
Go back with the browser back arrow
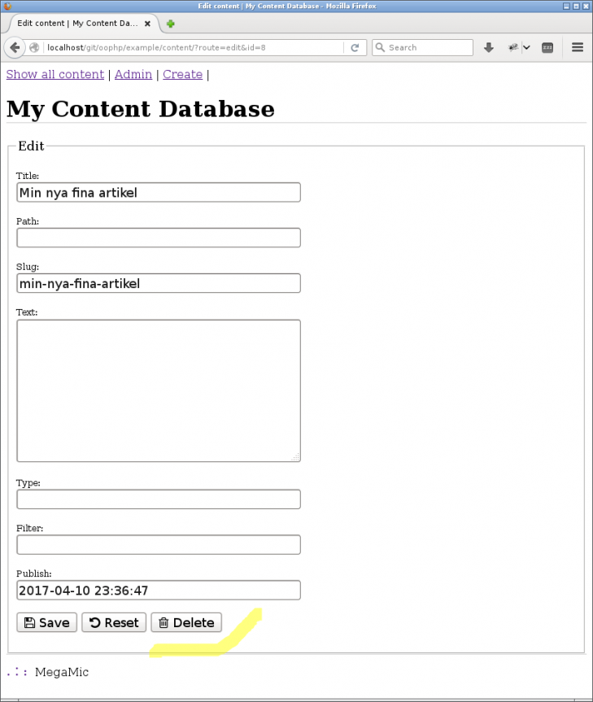[x=15, y=47]
